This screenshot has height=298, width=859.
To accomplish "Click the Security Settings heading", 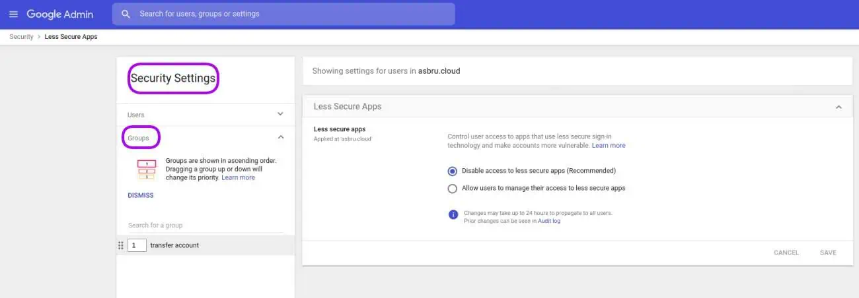I will (173, 78).
